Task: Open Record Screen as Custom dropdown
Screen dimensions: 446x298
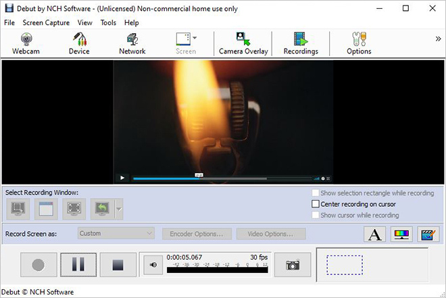Action: pyautogui.click(x=116, y=233)
